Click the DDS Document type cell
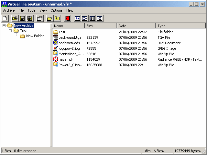The image size is (207, 155). pyautogui.click(x=169, y=43)
